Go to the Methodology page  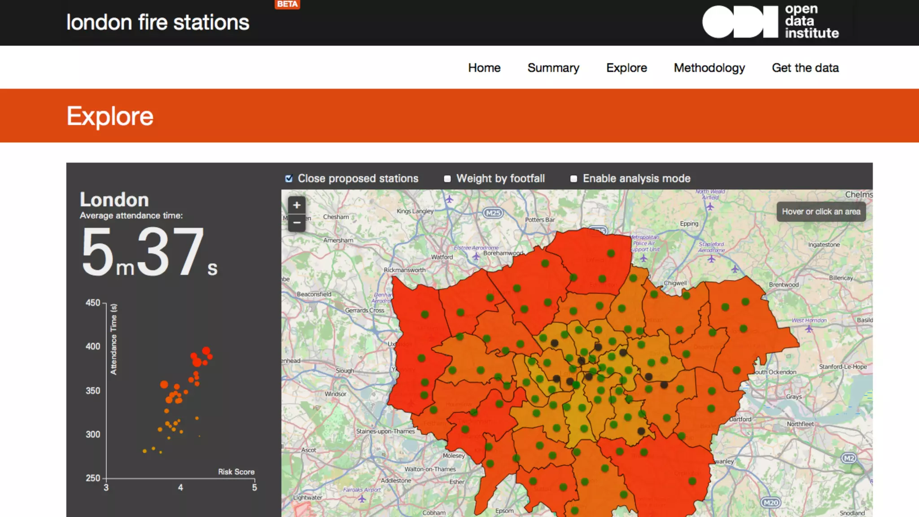[x=709, y=68]
